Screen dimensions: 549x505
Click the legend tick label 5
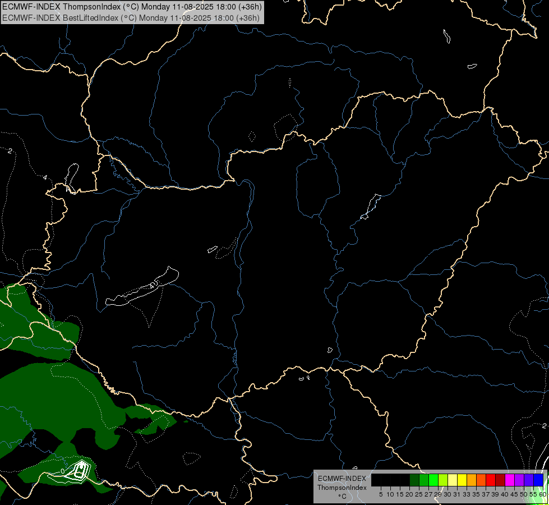381,494
